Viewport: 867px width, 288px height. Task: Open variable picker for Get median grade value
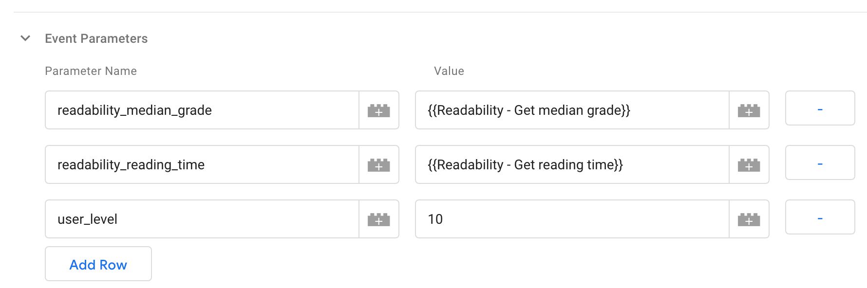coord(749,110)
